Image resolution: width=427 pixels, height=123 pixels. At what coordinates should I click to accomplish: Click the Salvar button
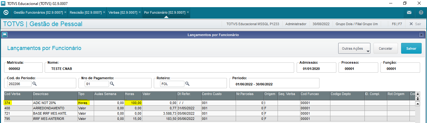411,48
